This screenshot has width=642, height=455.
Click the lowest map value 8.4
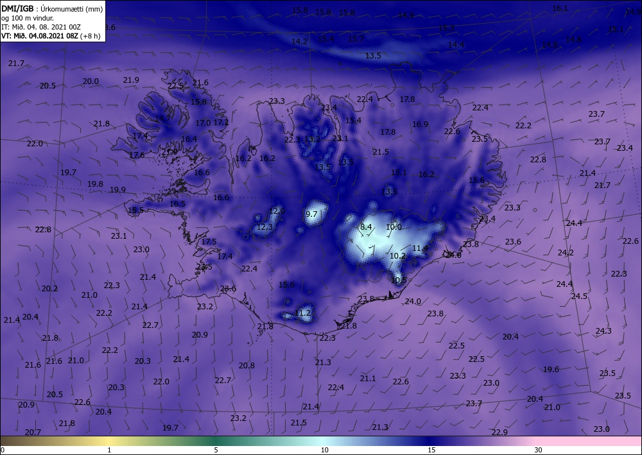(366, 227)
